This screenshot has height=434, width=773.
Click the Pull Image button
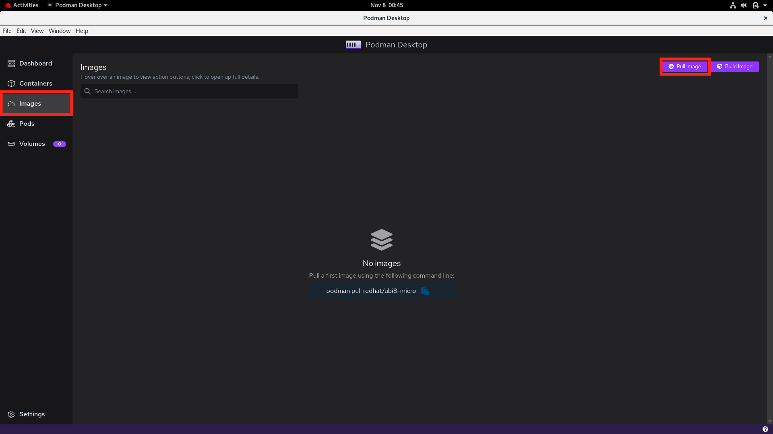[x=684, y=66]
